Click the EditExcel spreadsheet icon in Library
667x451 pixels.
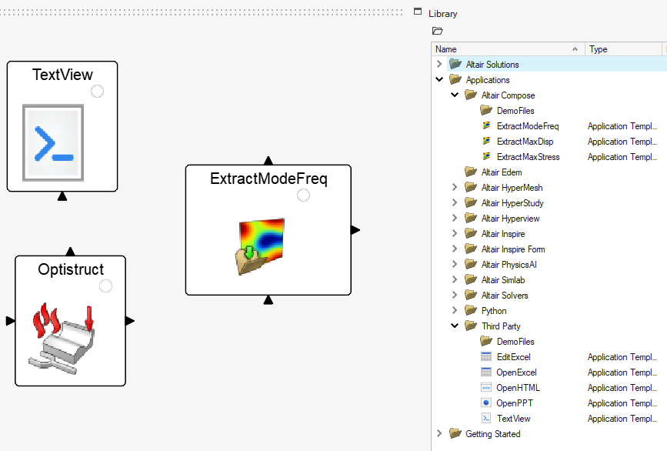coord(486,356)
